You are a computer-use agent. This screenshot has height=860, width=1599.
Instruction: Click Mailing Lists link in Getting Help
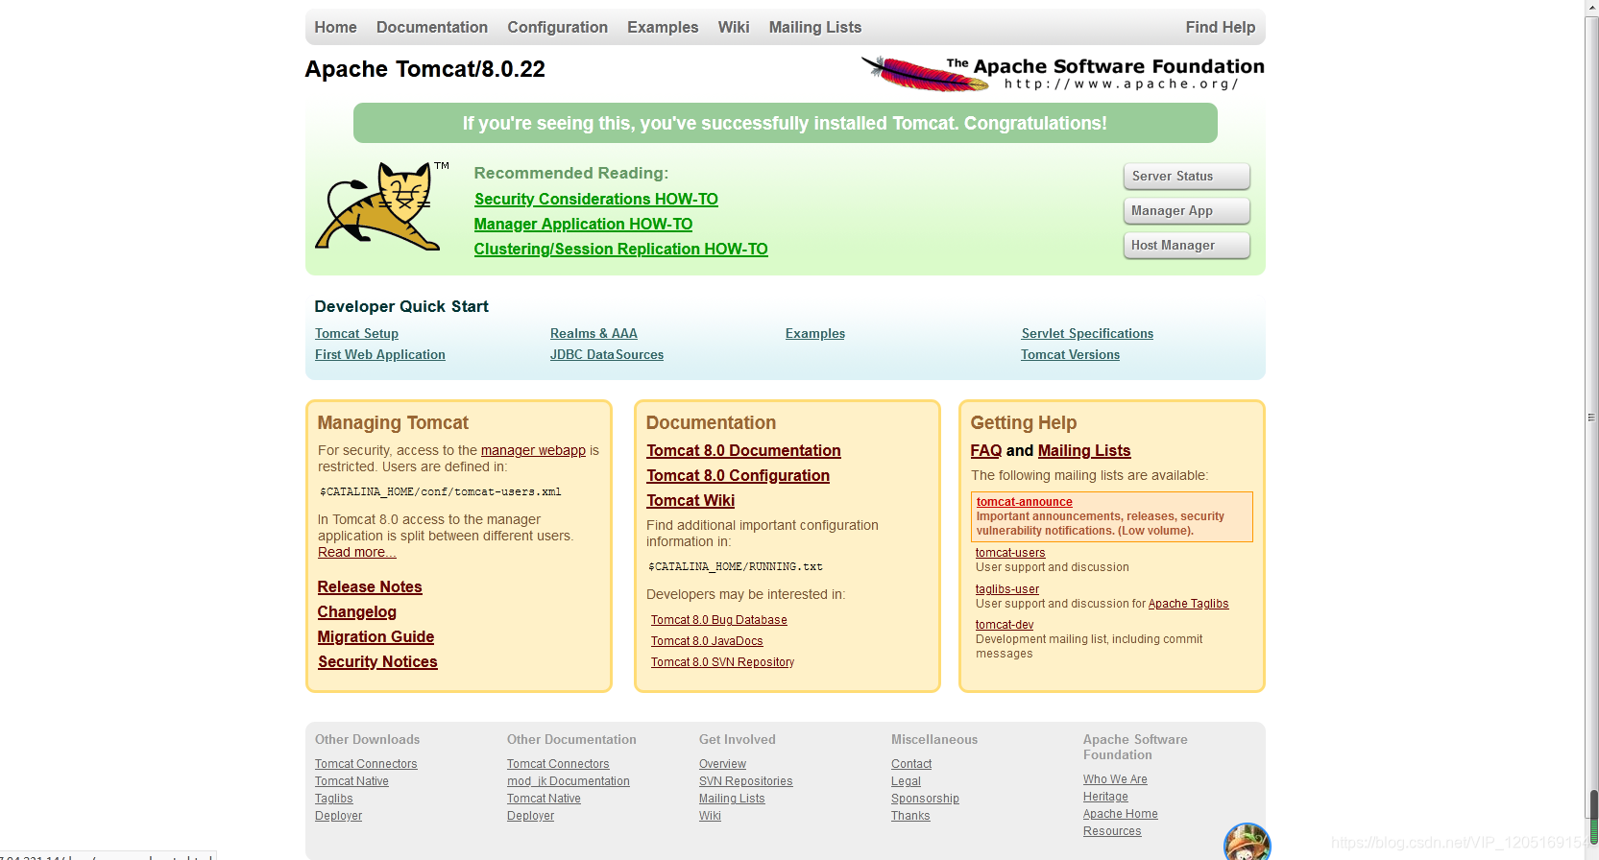(1084, 450)
